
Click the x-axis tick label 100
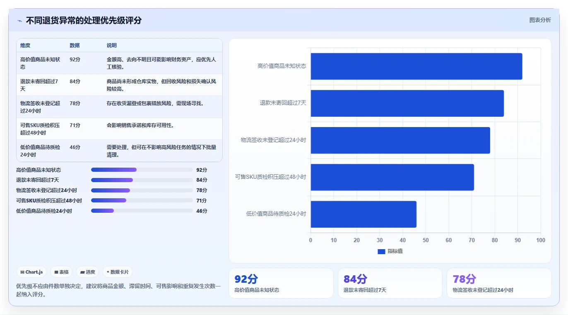point(541,240)
